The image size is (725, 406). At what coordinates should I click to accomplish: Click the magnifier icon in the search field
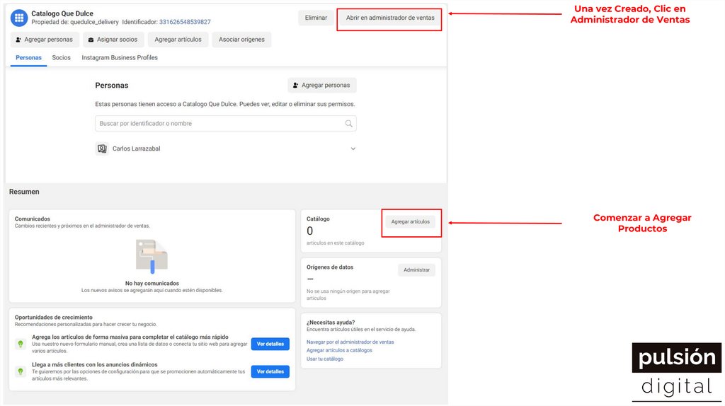348,124
